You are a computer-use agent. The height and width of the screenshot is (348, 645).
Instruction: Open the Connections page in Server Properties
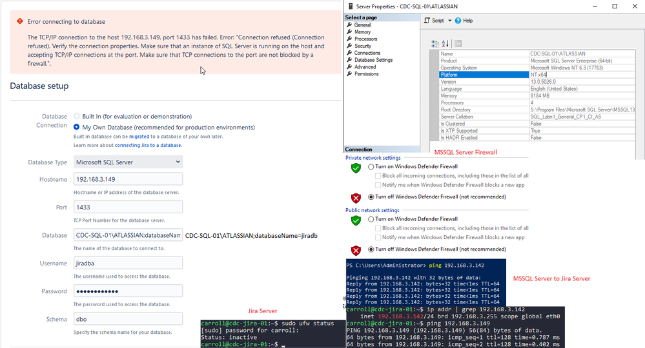tap(367, 53)
